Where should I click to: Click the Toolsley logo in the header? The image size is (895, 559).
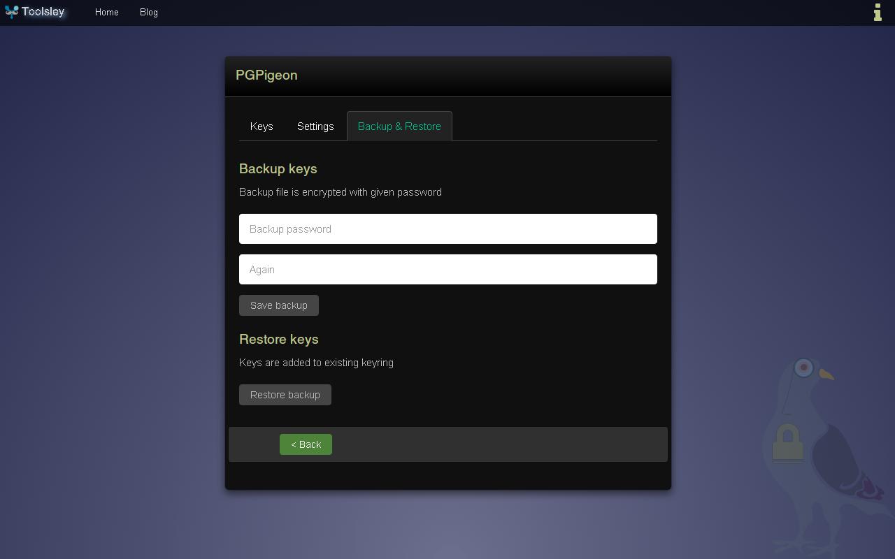pyautogui.click(x=35, y=12)
